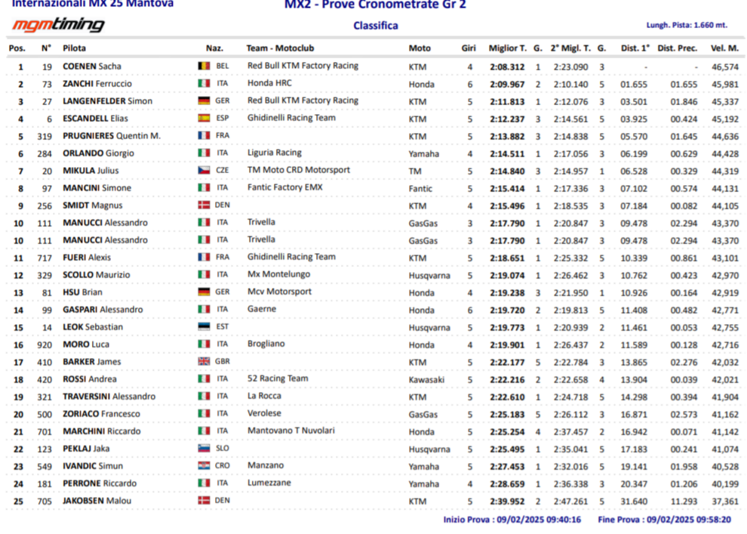Click the French flag in FUERI Alexis row

pos(203,258)
